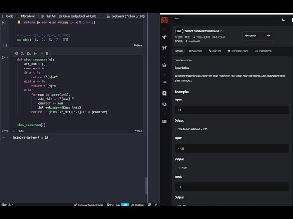Viewport: 293px width, 219px height.
Task: Open the Codewars sidebar leaderboard chart icon
Action: (x=164, y=82)
